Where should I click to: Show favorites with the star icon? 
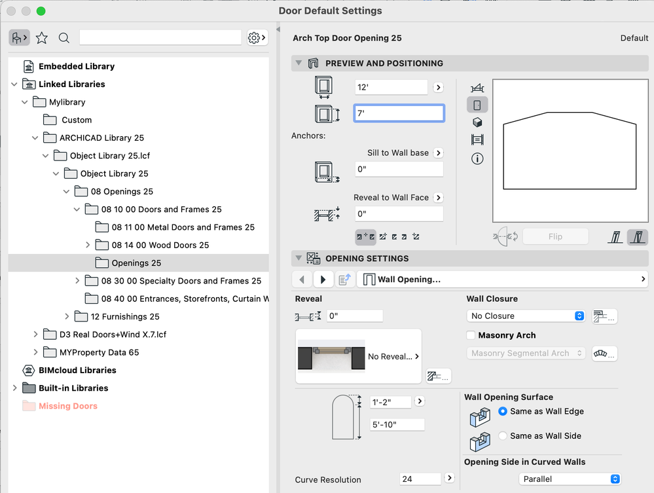coord(42,38)
